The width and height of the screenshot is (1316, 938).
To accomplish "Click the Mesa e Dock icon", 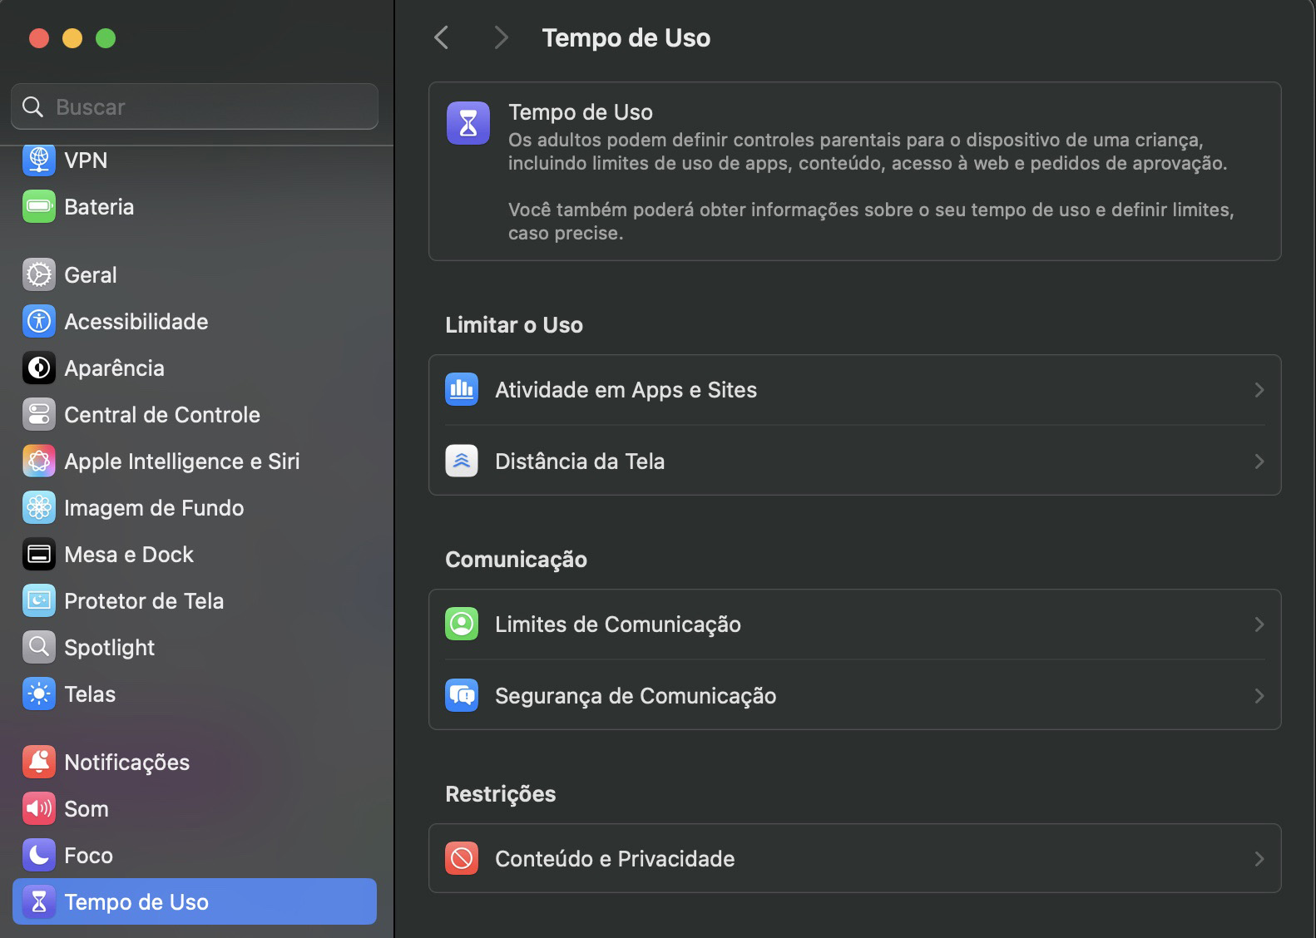I will click(39, 554).
